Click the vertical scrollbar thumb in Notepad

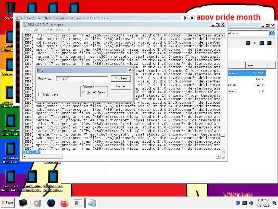(x=223, y=136)
